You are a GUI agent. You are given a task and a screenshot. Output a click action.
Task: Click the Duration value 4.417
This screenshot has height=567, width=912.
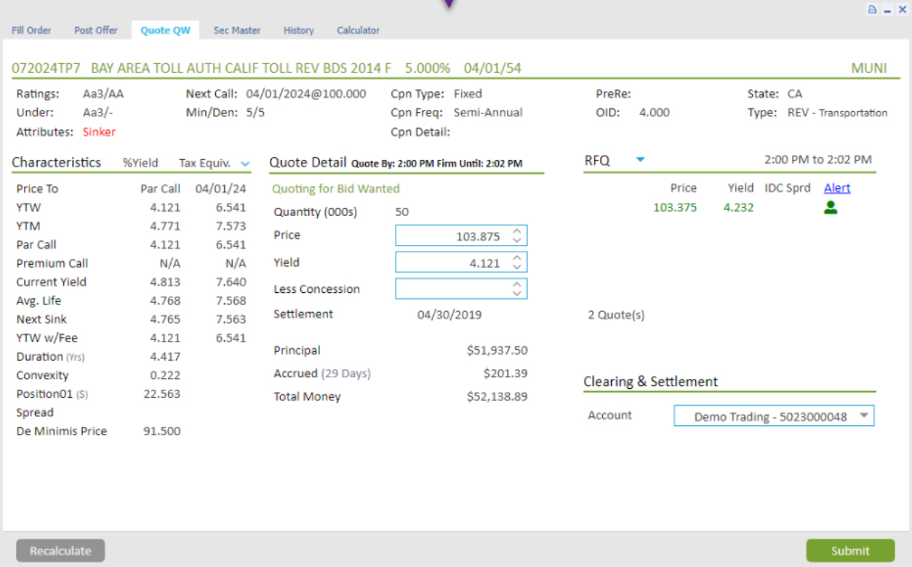165,357
